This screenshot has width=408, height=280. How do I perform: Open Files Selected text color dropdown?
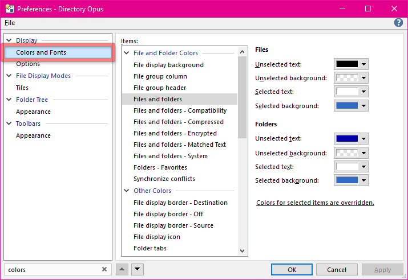click(x=351, y=92)
